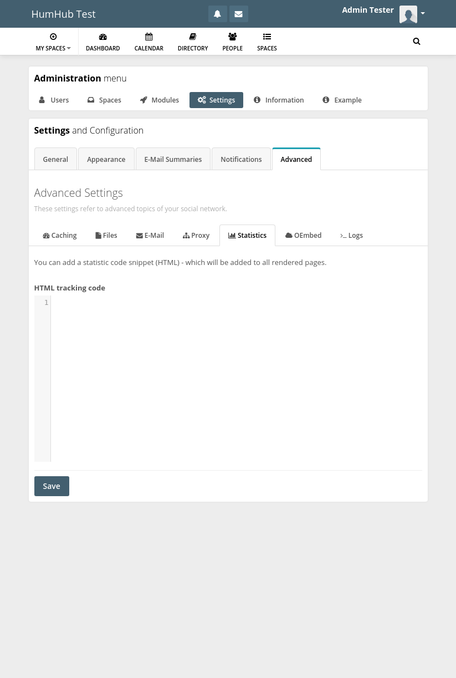Viewport: 456px width, 678px height.
Task: Switch to the OEmbed settings section
Action: (303, 235)
